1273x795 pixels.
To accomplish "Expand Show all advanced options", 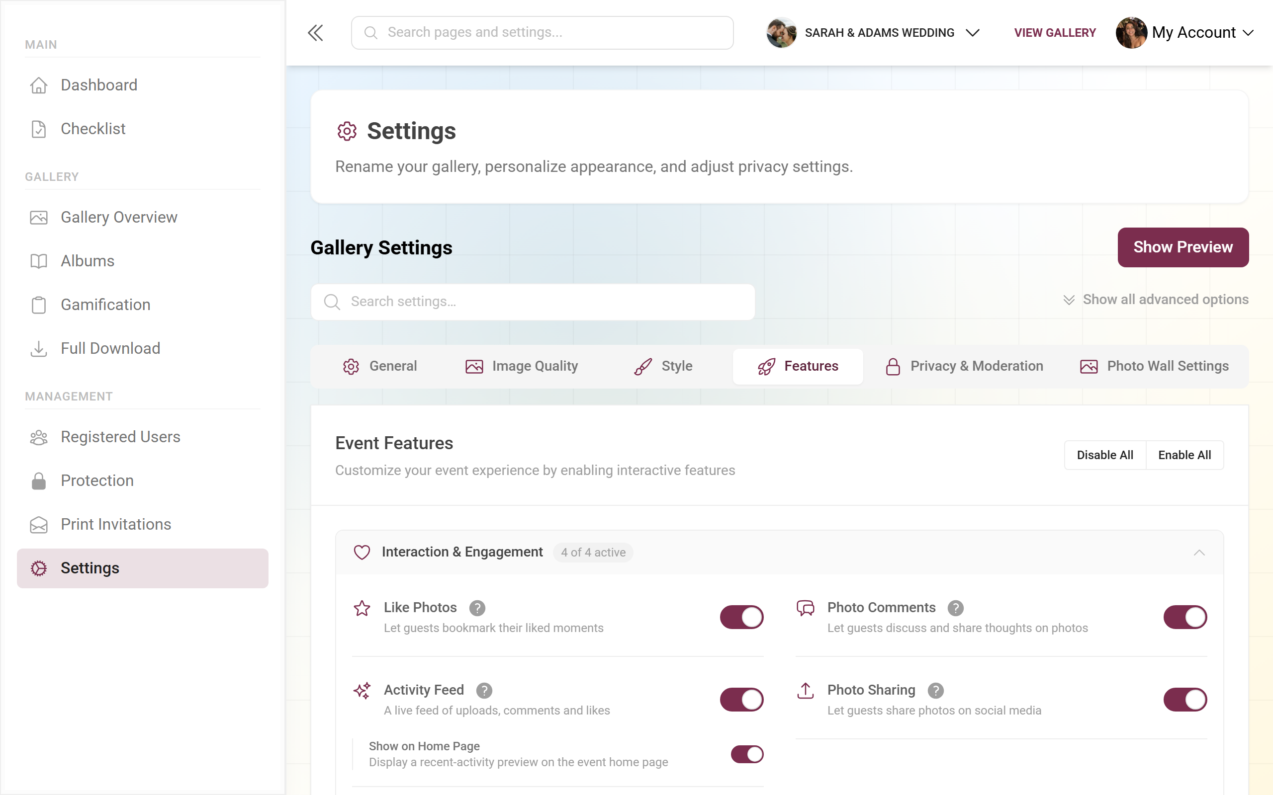I will 1155,300.
